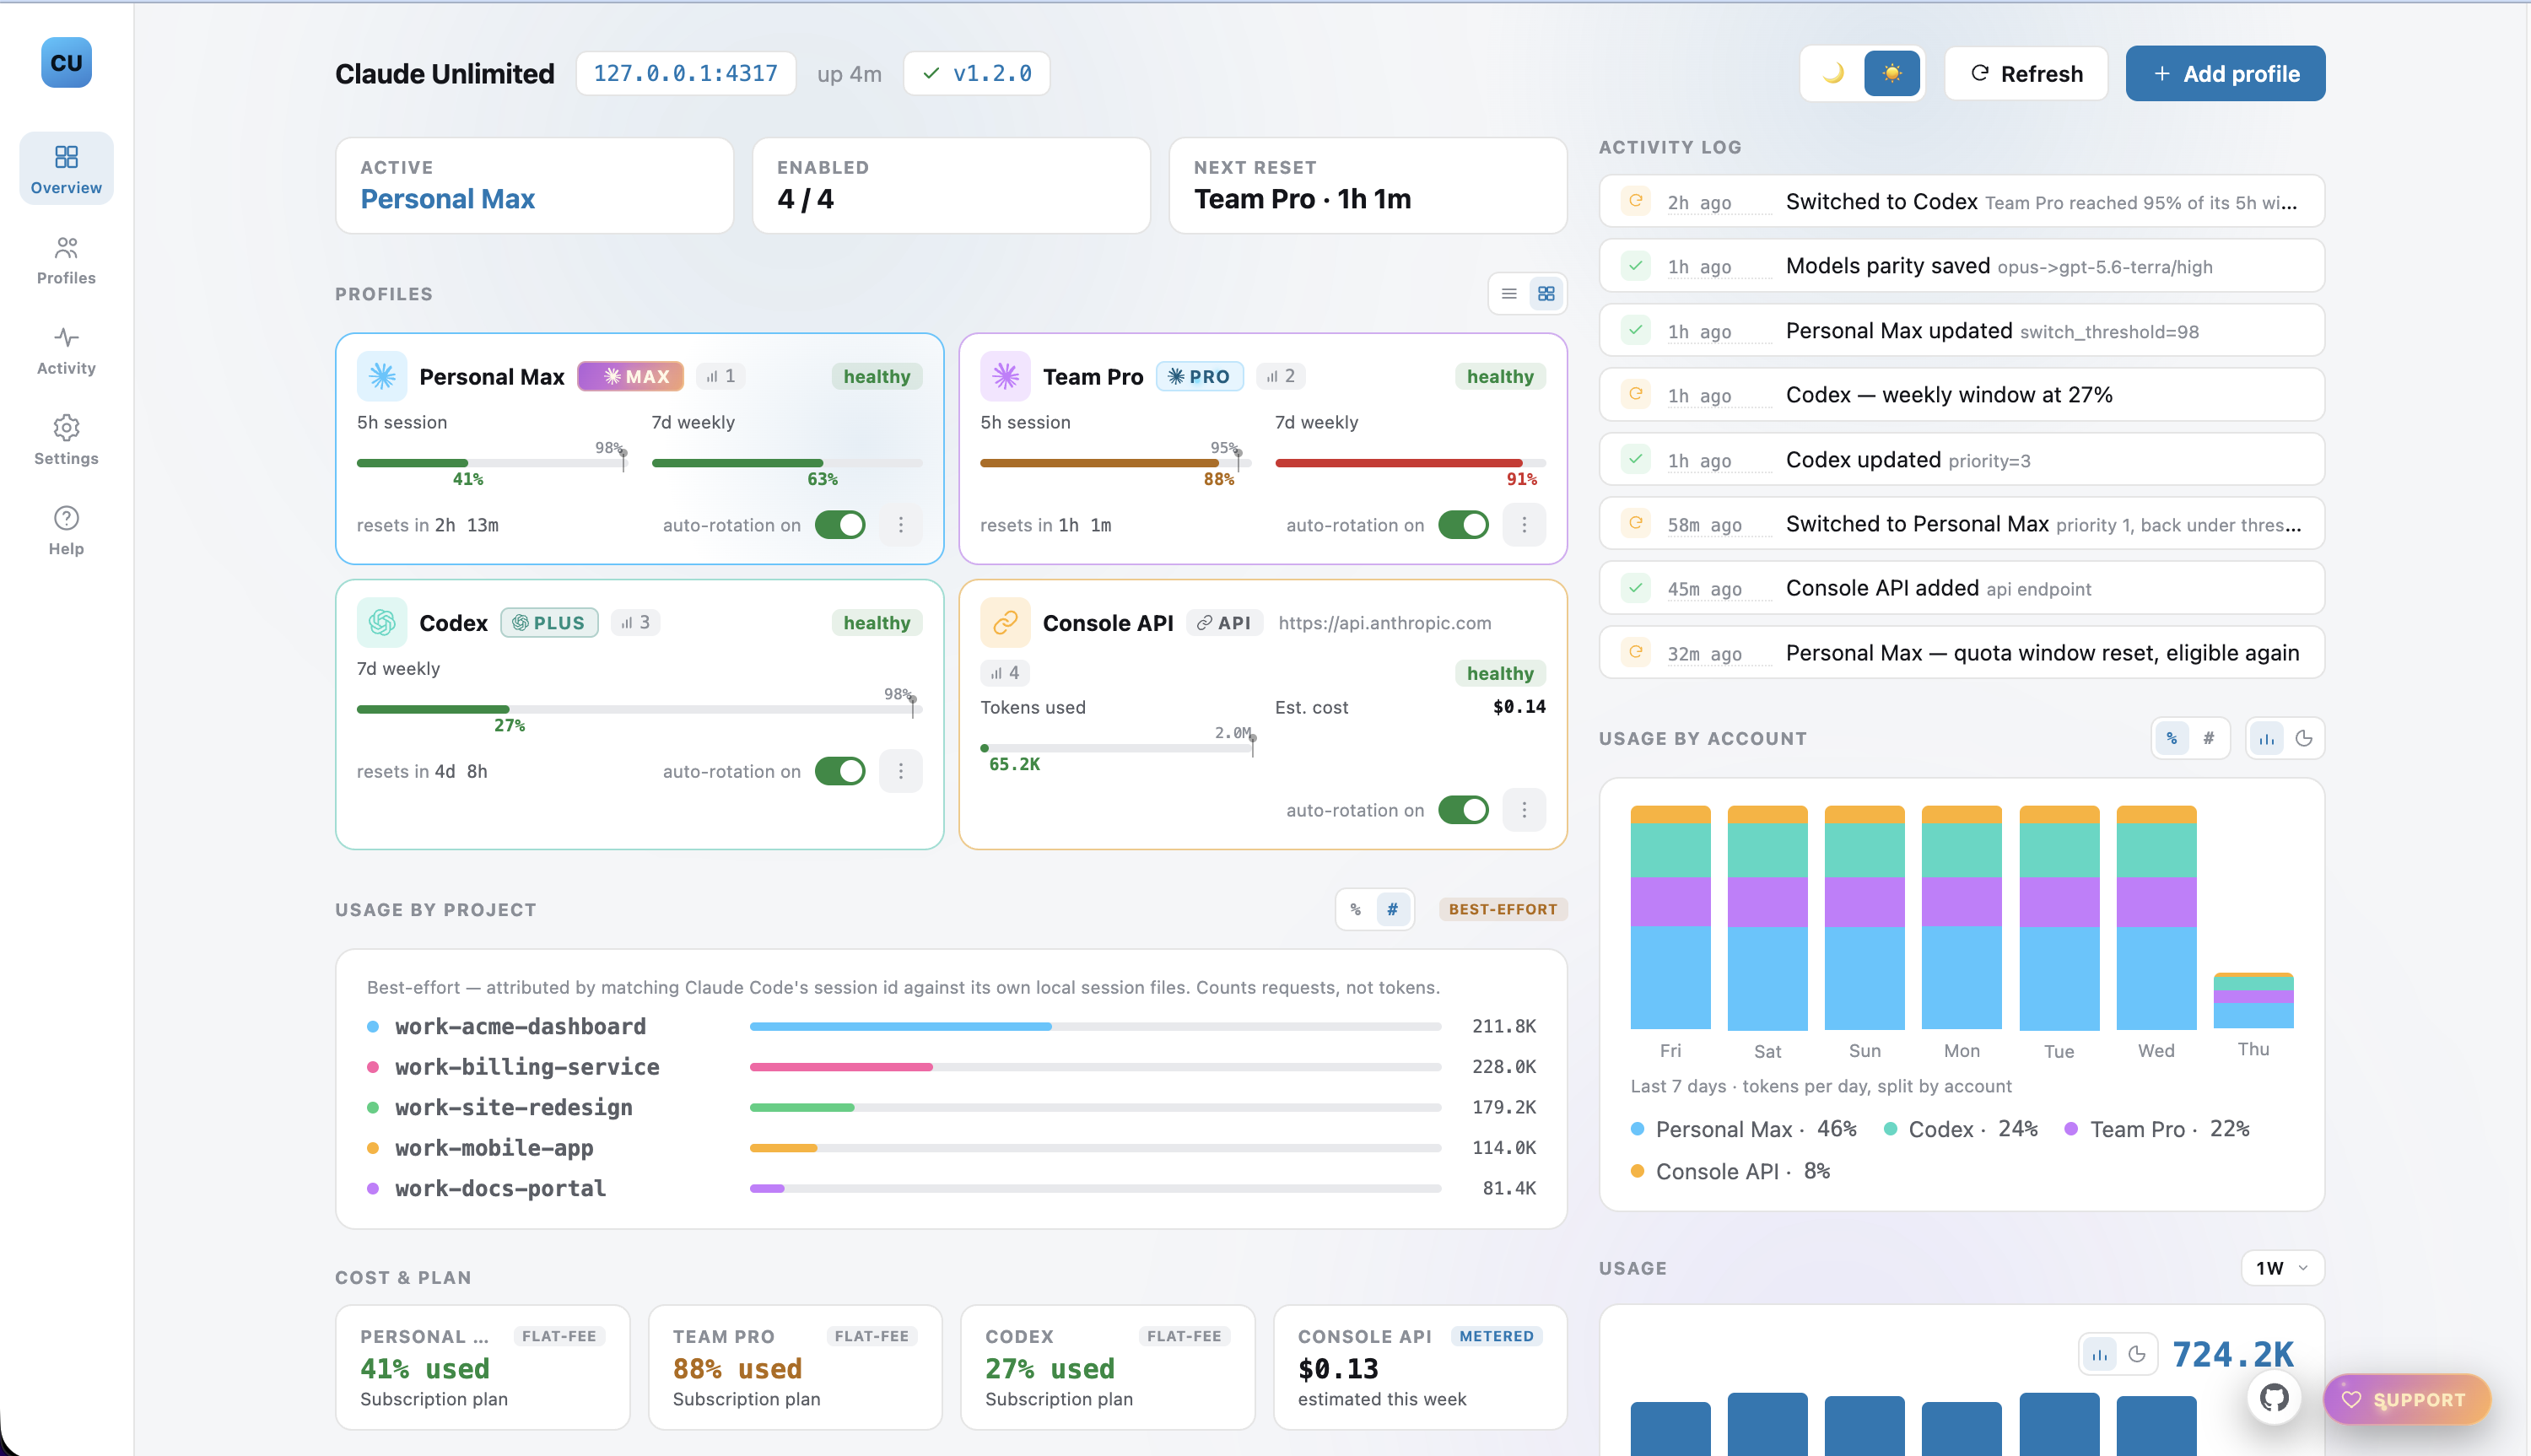Toggle auto-rotation for Console API

coord(1463,810)
